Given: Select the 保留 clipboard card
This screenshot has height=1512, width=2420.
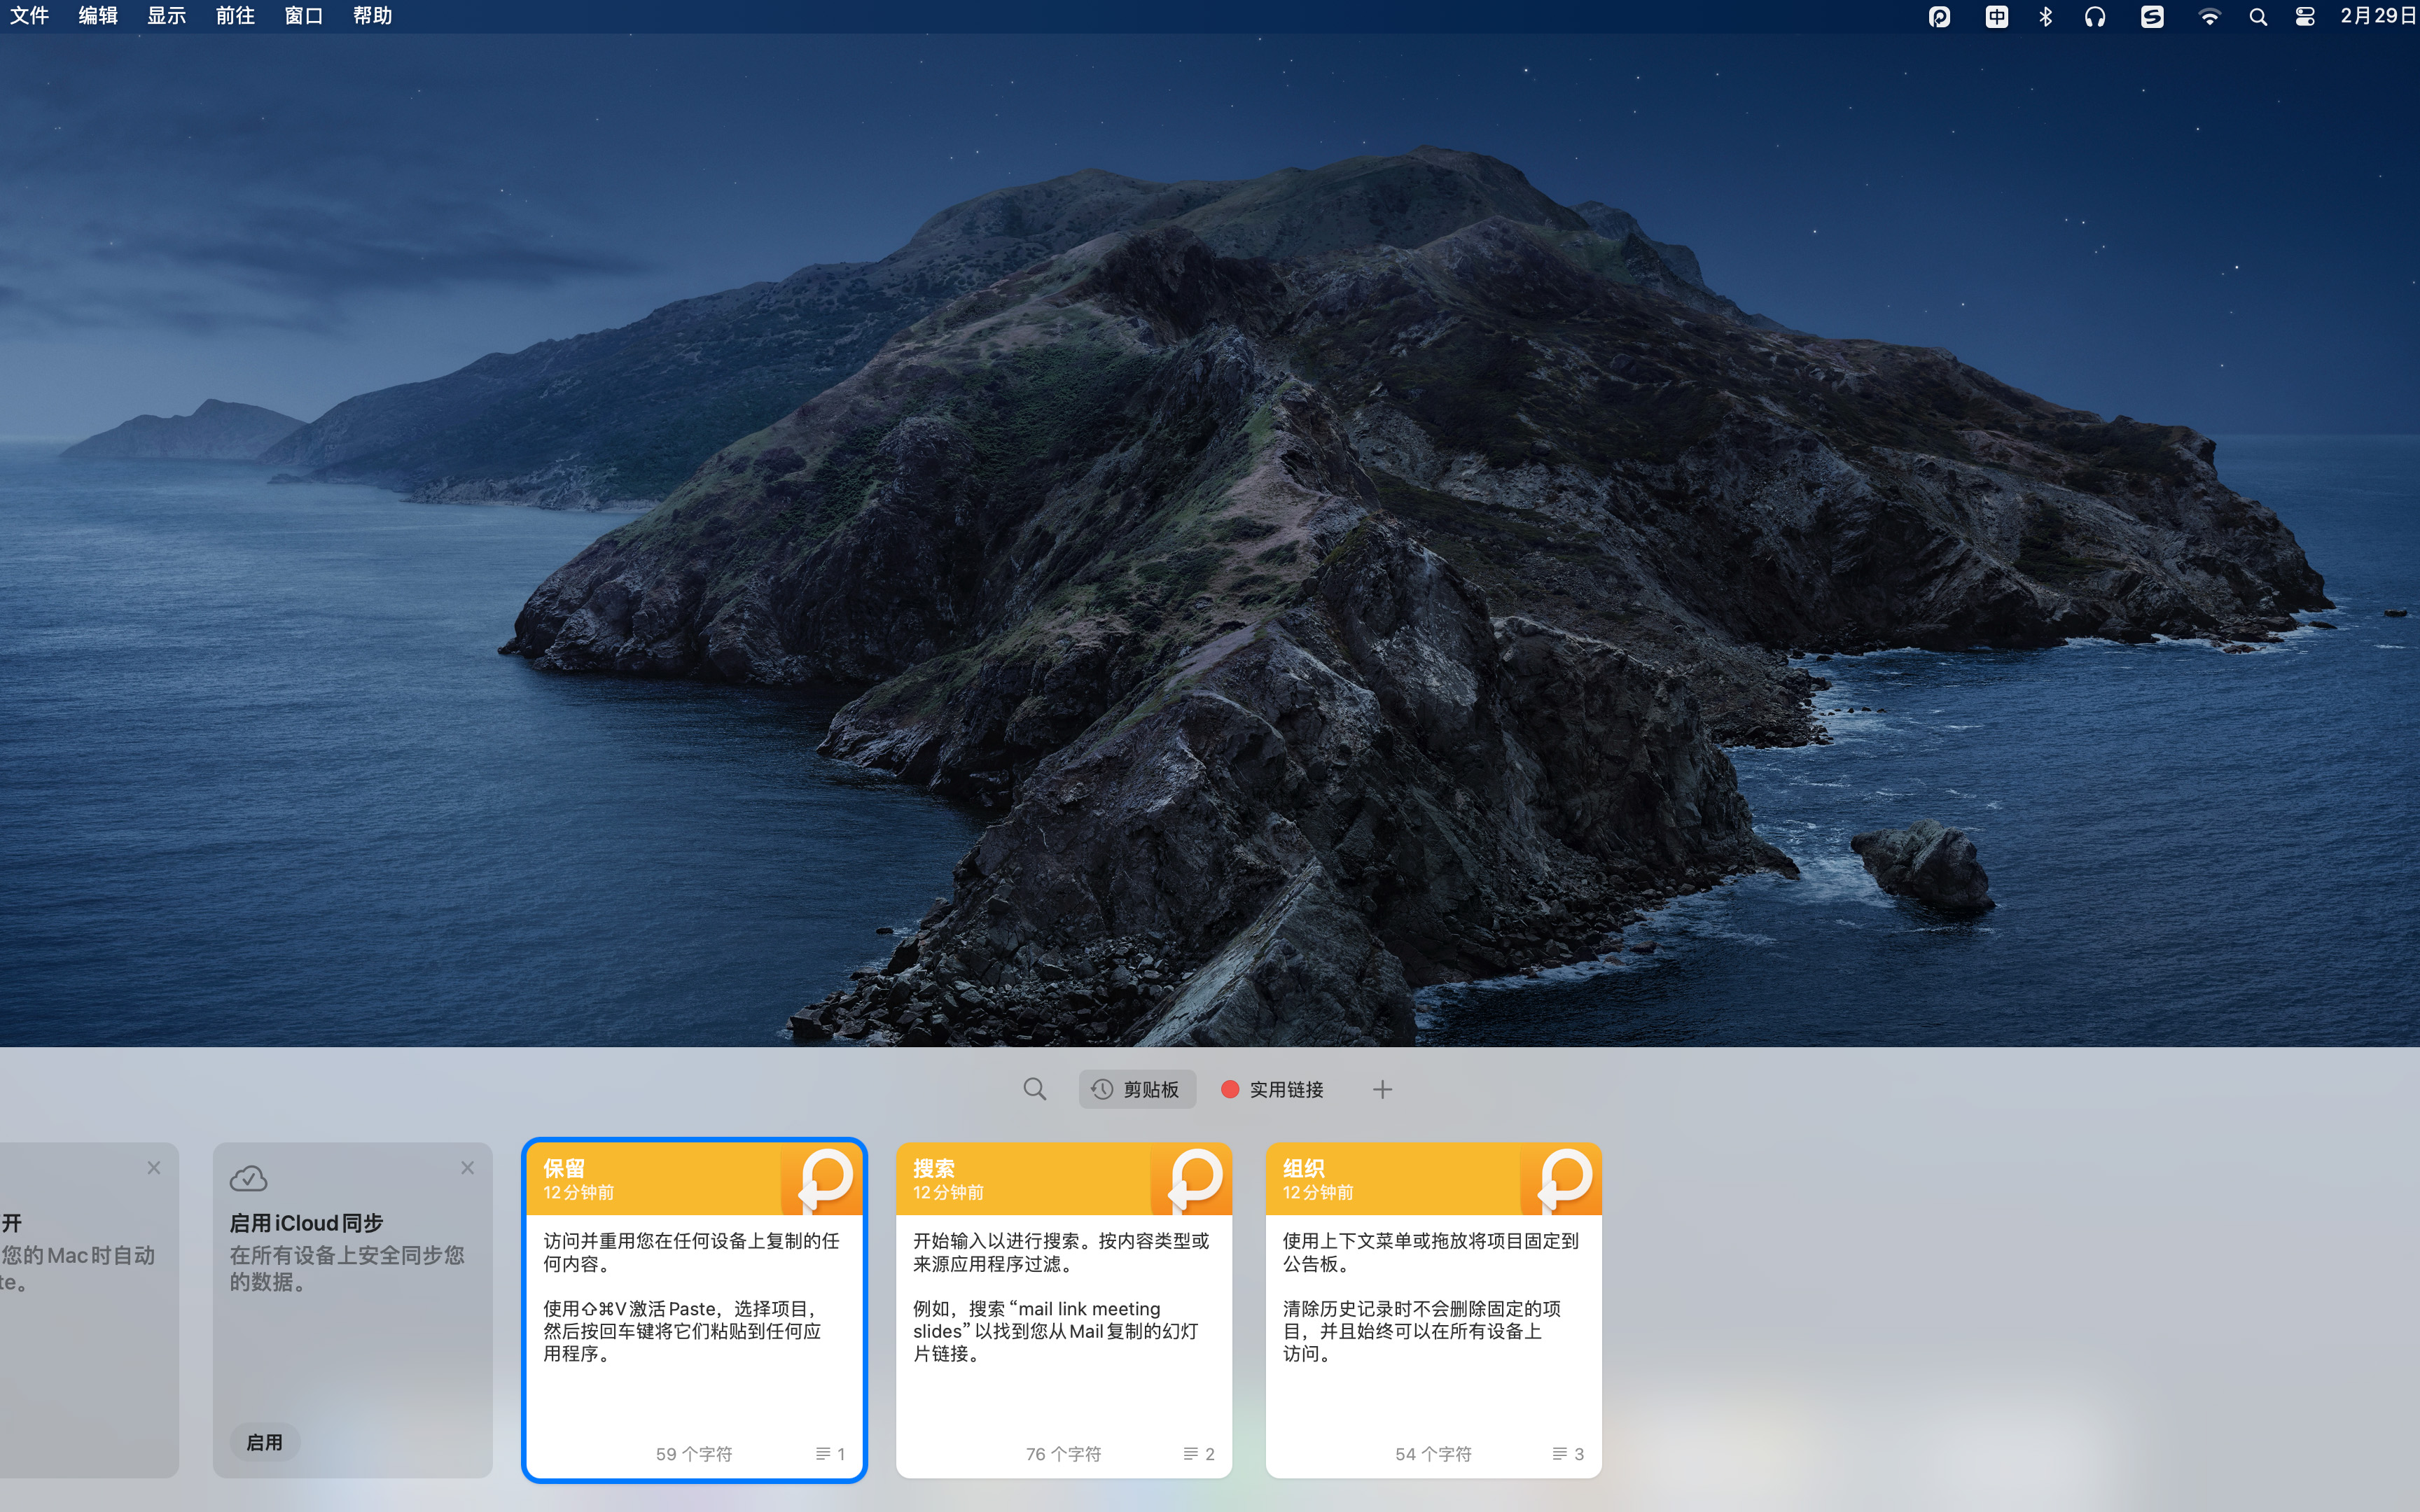Looking at the screenshot, I should coord(694,1310).
